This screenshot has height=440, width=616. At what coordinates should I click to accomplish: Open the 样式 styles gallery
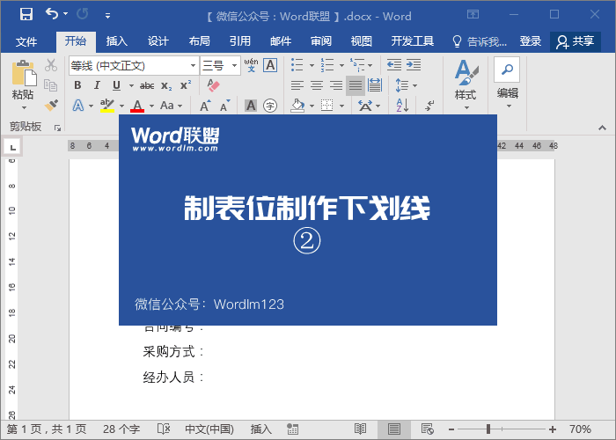(x=466, y=84)
